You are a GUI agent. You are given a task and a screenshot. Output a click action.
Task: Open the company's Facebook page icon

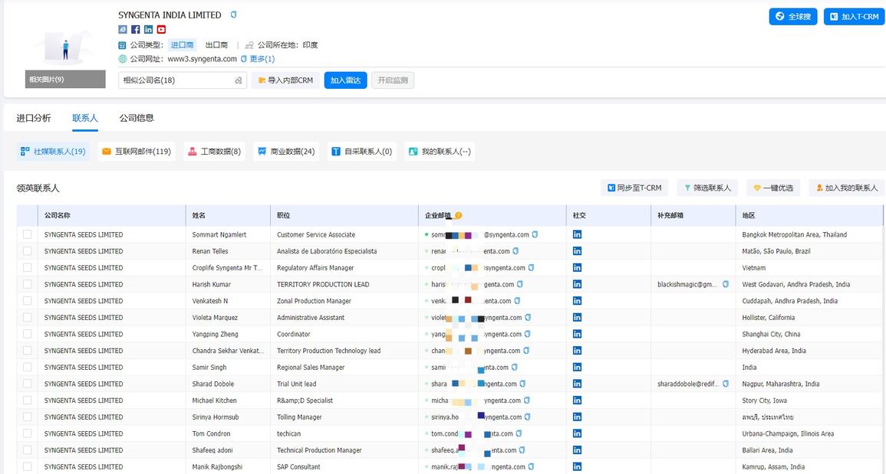click(136, 30)
